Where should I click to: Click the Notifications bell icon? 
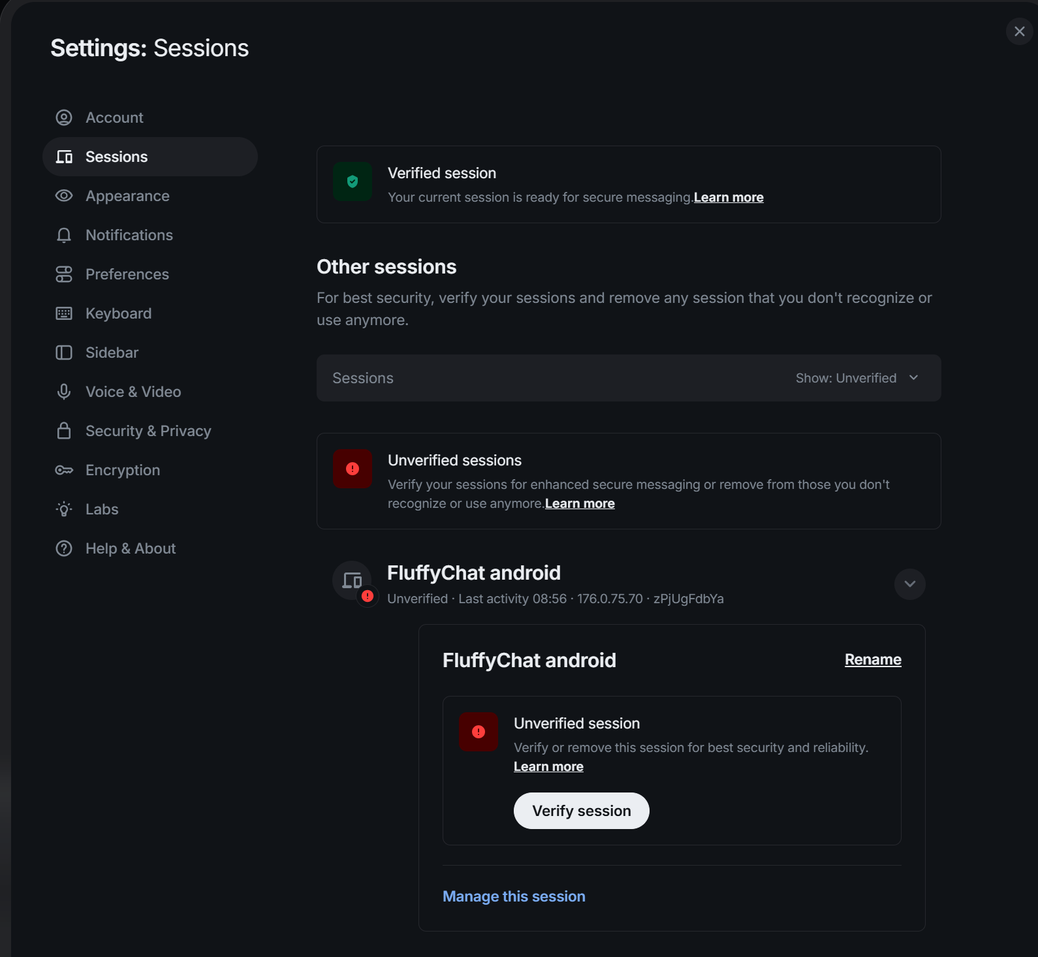coord(64,235)
